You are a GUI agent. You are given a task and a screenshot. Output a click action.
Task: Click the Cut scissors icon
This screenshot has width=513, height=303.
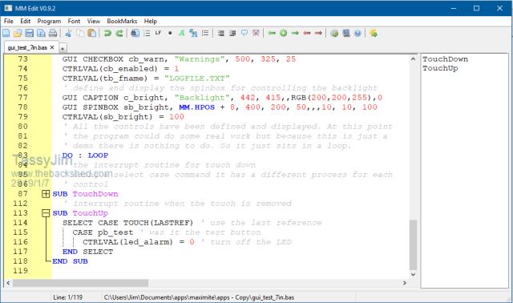(68, 33)
